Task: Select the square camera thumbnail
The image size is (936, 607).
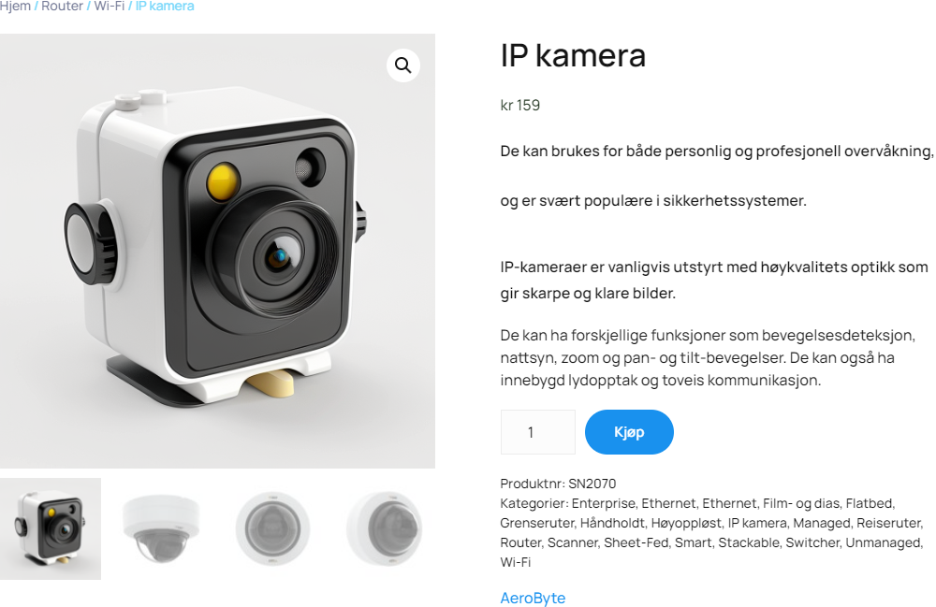Action: [x=51, y=528]
